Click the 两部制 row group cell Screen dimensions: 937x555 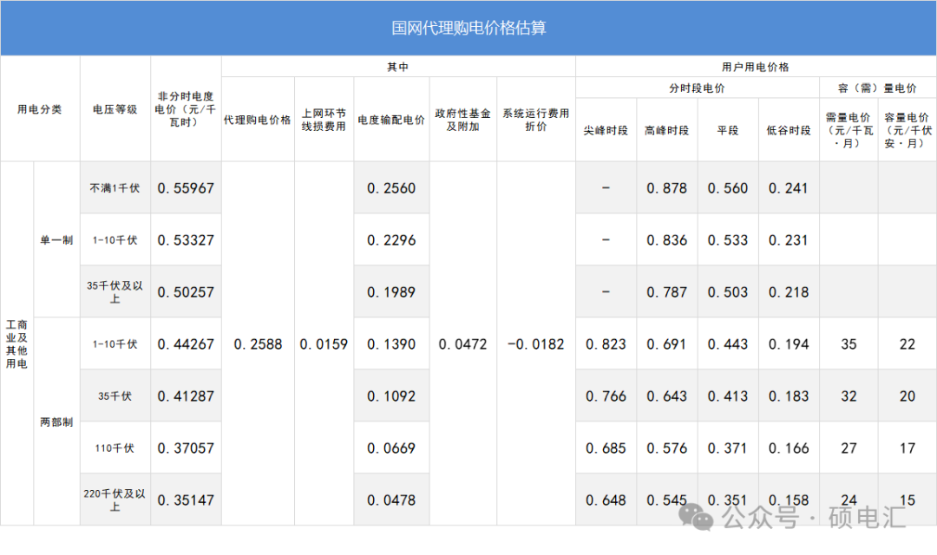click(56, 422)
